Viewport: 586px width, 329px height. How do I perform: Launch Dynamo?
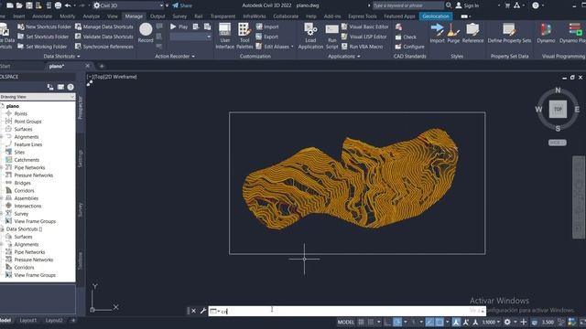coord(546,33)
